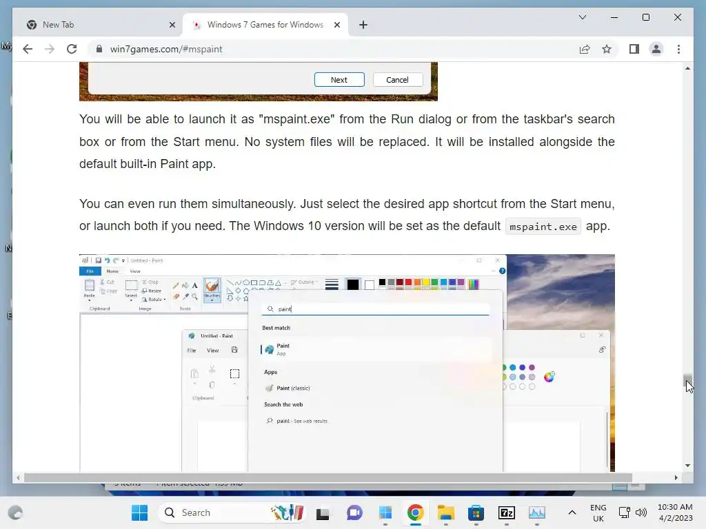This screenshot has width=706, height=529.
Task: Close the New Tab tab
Action: 172,25
